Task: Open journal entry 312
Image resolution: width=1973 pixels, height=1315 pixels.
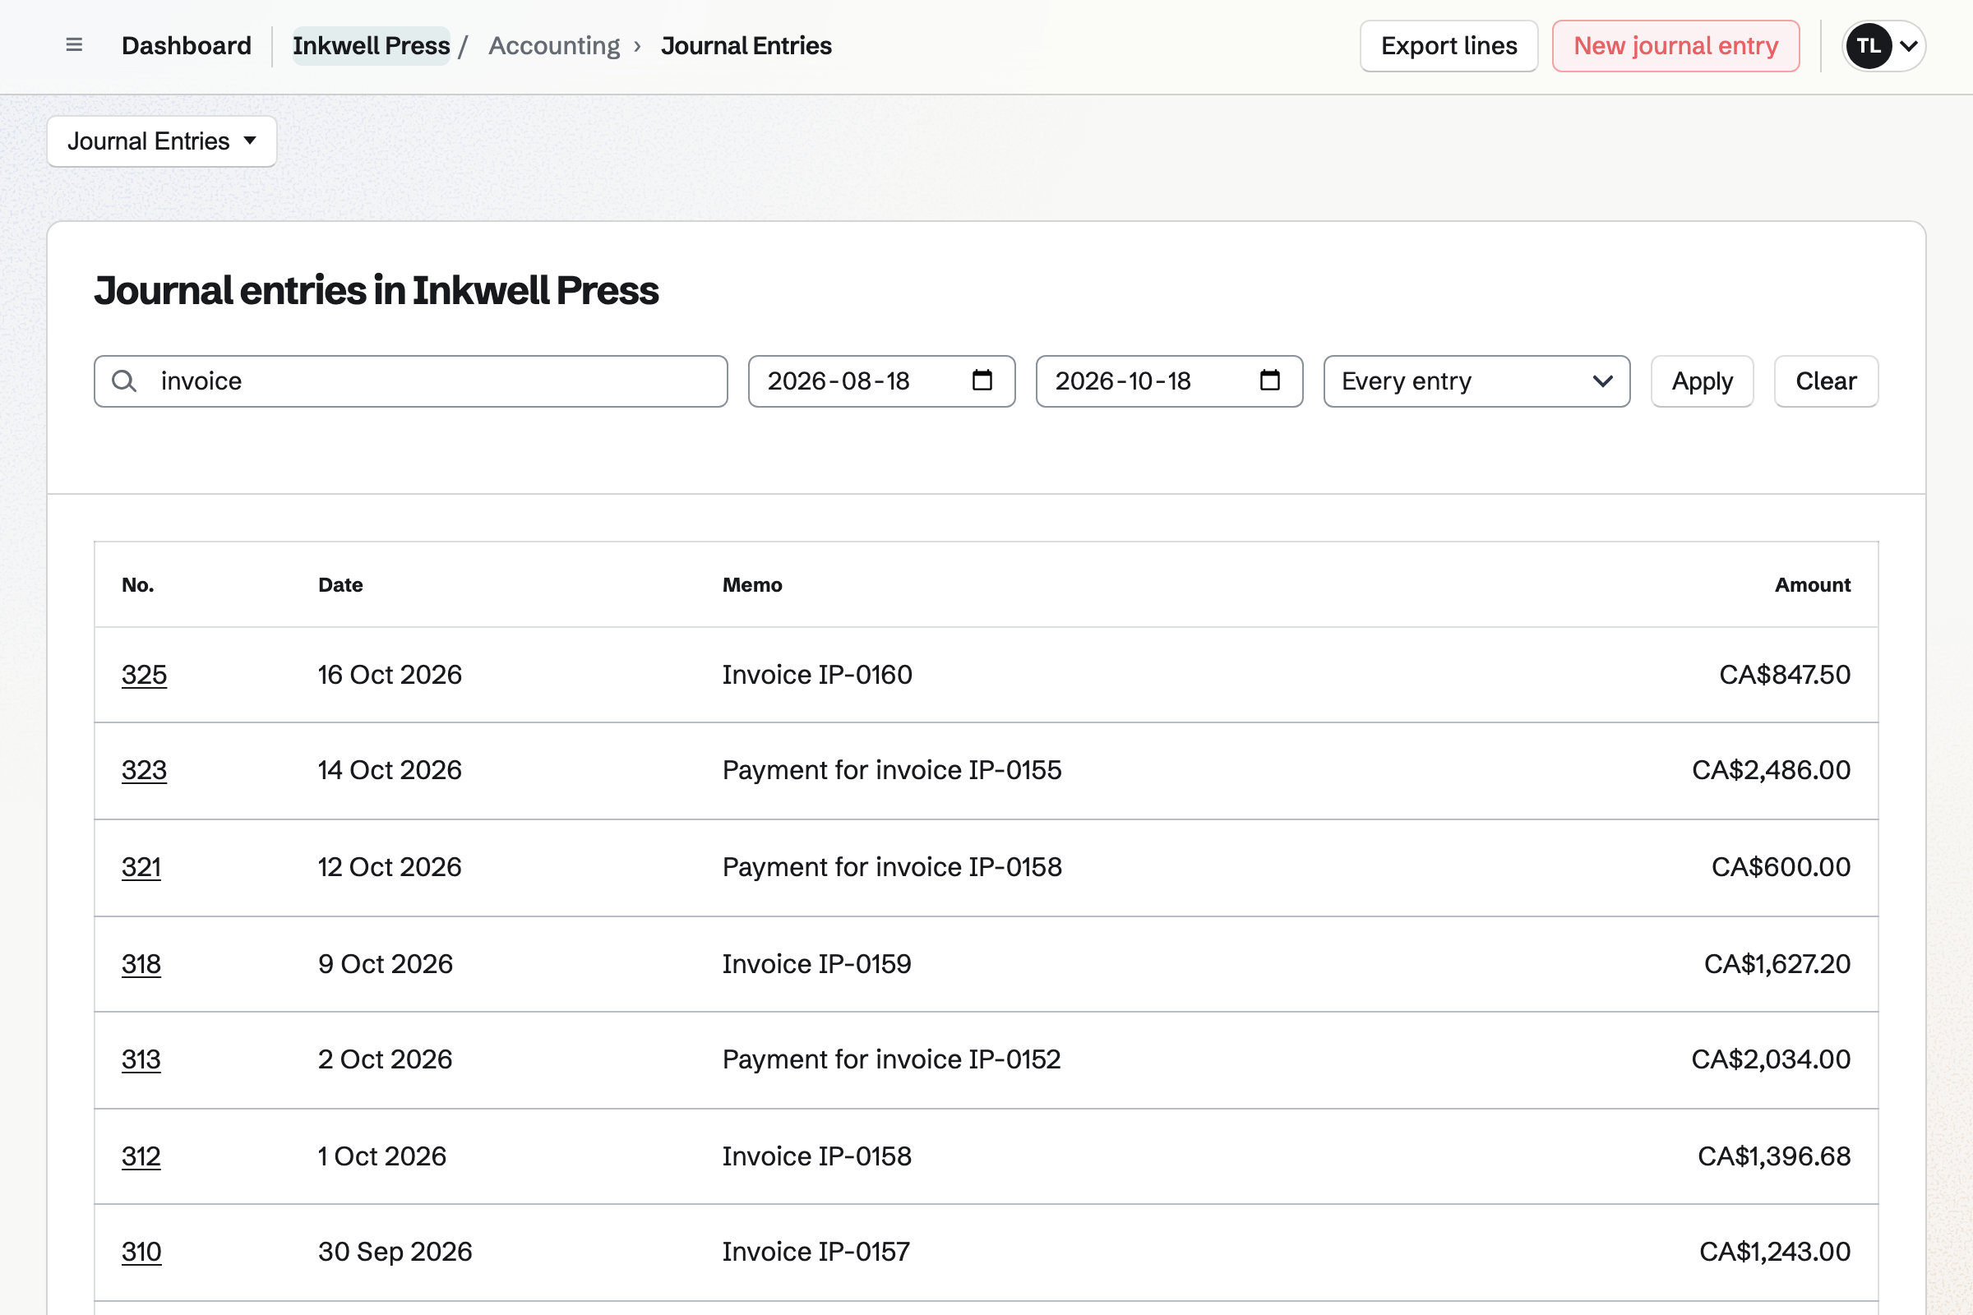Action: point(141,1157)
